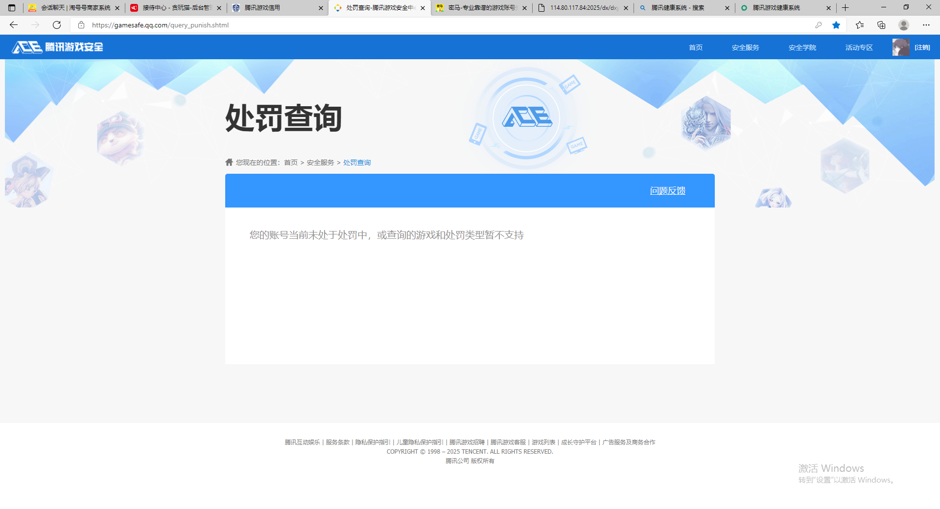Open a new browser tab

(845, 8)
